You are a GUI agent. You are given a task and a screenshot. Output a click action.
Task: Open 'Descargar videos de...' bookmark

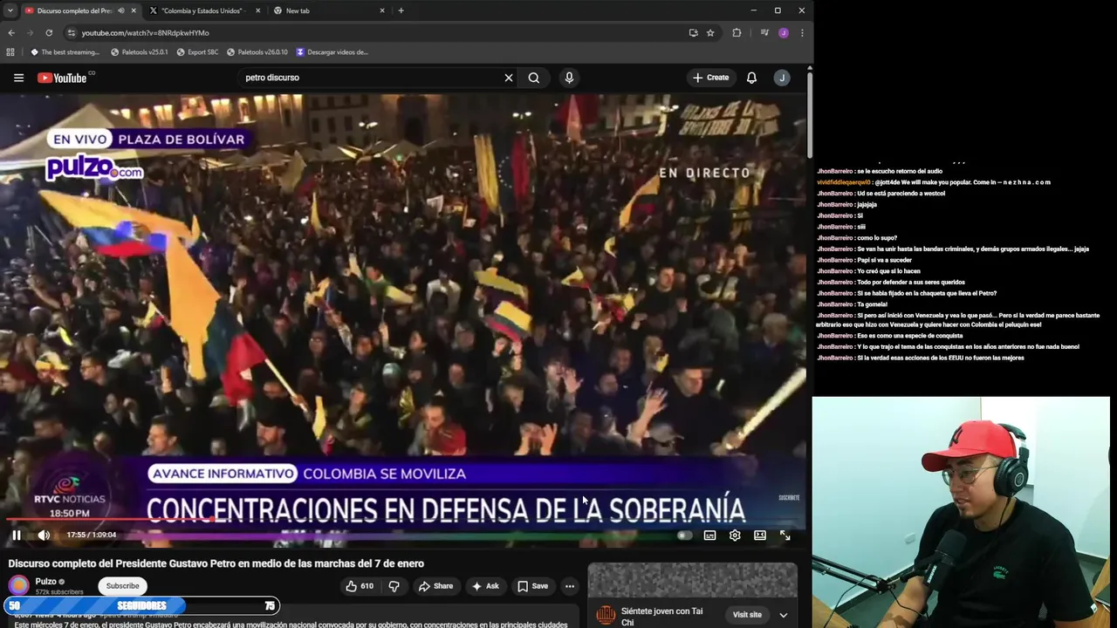coord(332,51)
